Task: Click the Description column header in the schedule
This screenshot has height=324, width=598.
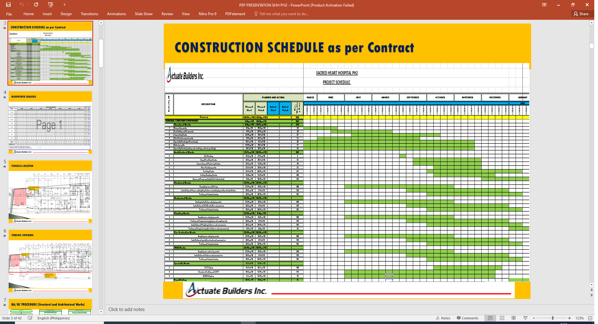Action: tap(208, 104)
